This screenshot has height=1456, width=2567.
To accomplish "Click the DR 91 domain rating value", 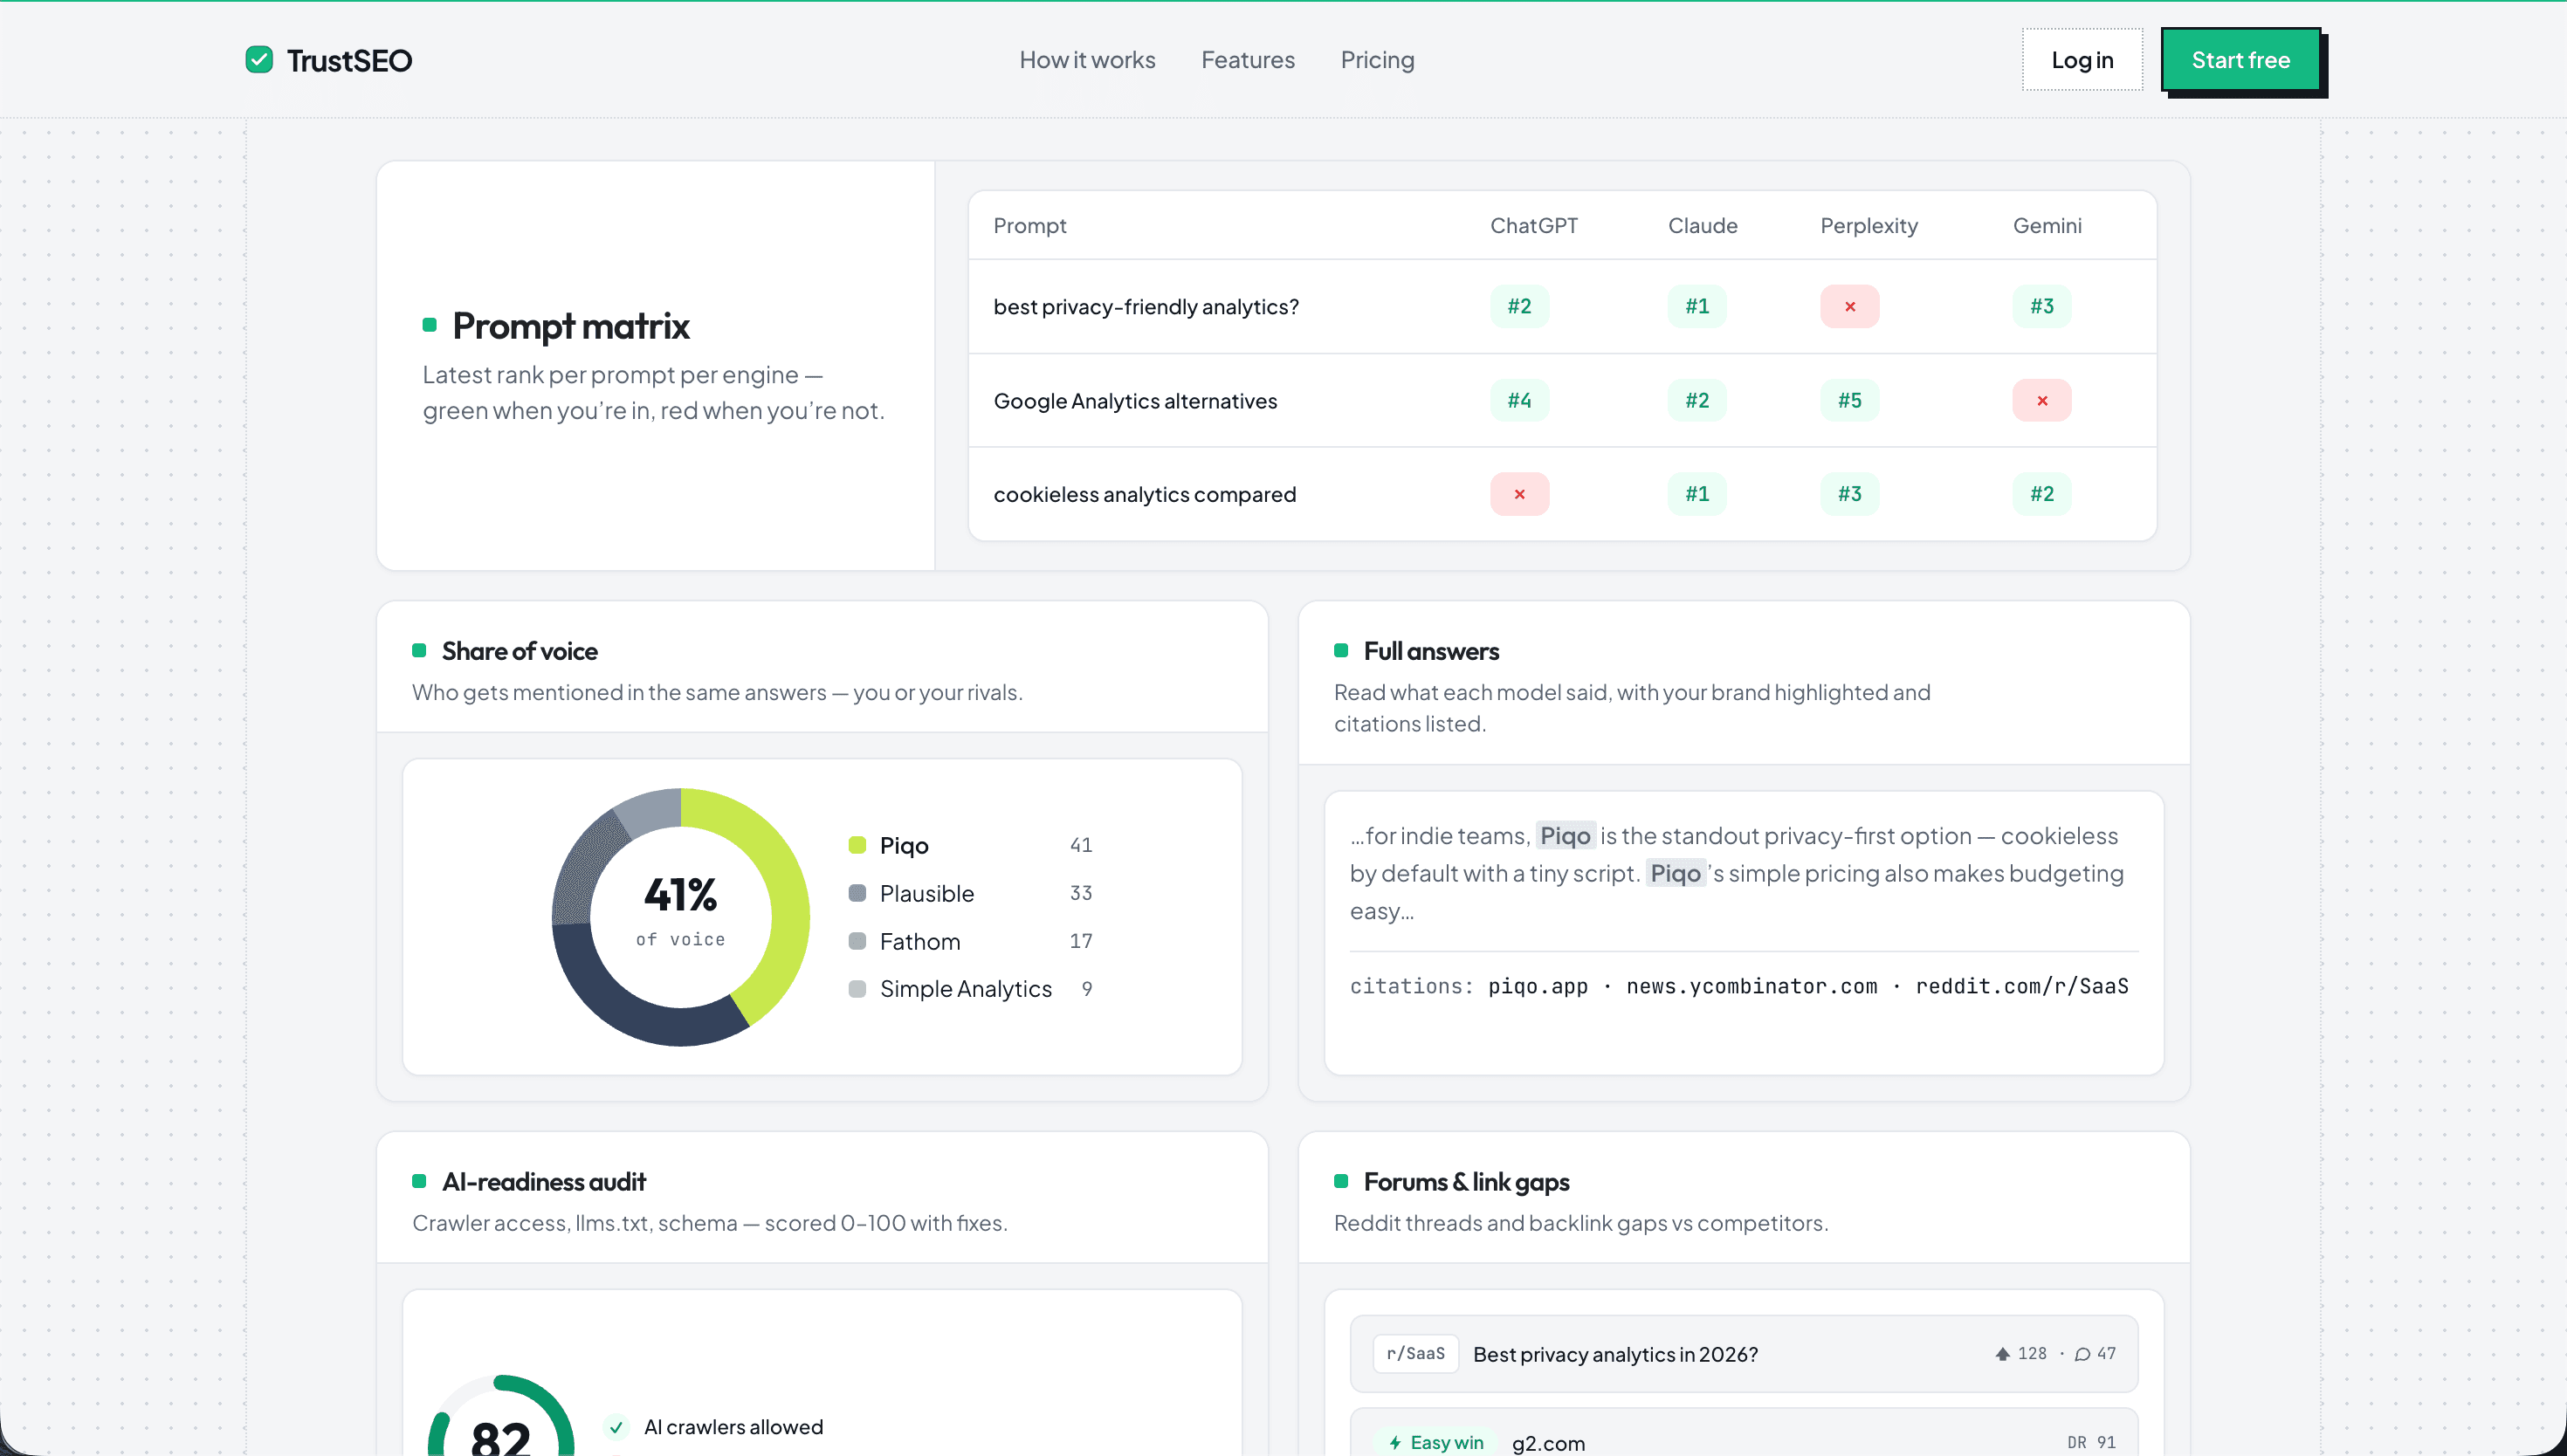I will click(x=2091, y=1442).
